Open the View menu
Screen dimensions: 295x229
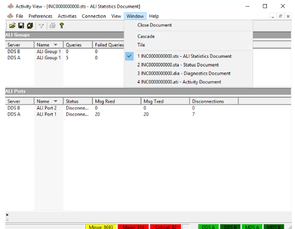pos(116,16)
